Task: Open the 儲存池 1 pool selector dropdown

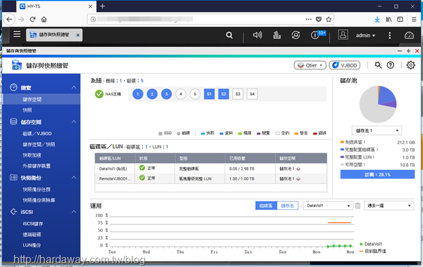Action: tap(377, 131)
